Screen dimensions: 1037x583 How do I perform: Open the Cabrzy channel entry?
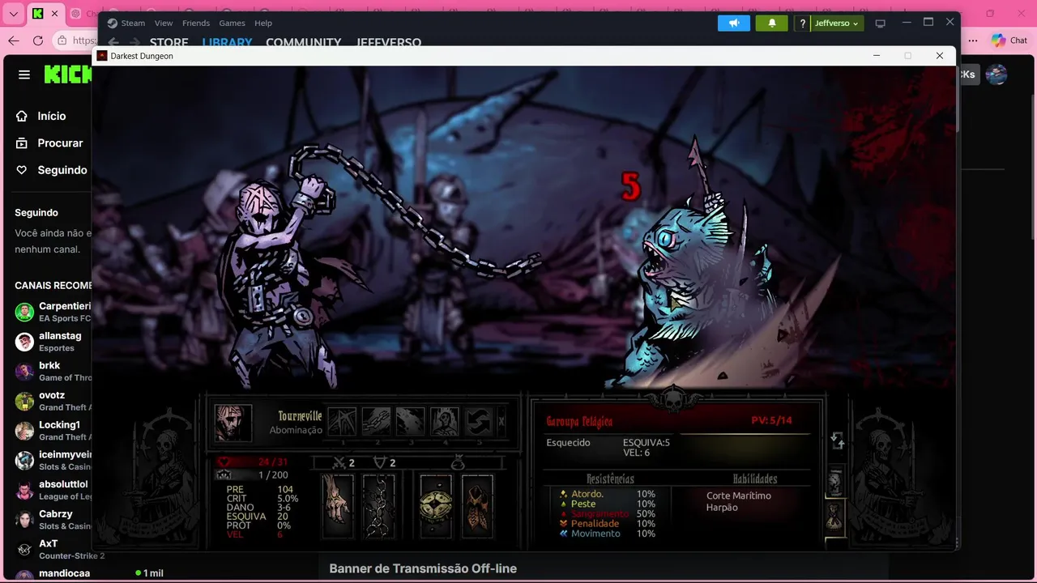click(53, 519)
